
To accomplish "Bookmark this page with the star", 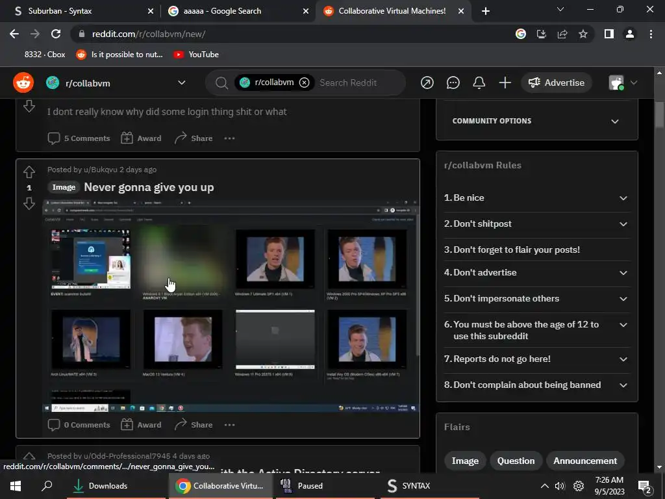I will click(583, 34).
